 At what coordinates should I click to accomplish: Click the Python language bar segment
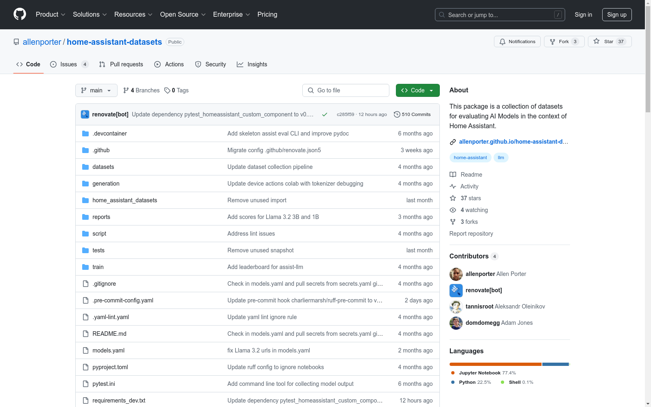tap(555, 364)
